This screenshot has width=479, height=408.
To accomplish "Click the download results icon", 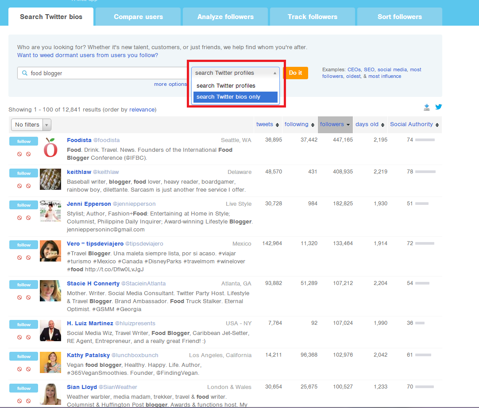I will [x=427, y=107].
